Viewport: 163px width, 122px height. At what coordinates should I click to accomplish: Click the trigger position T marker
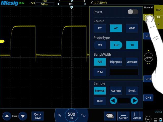coord(72,7)
